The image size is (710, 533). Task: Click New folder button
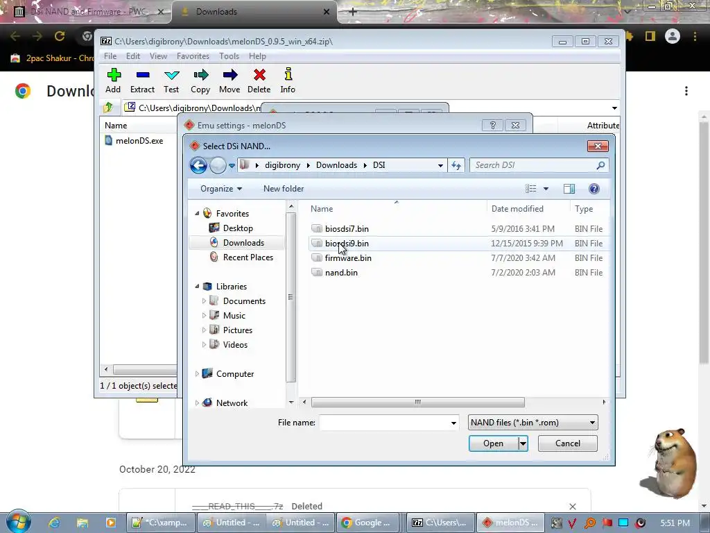(284, 189)
